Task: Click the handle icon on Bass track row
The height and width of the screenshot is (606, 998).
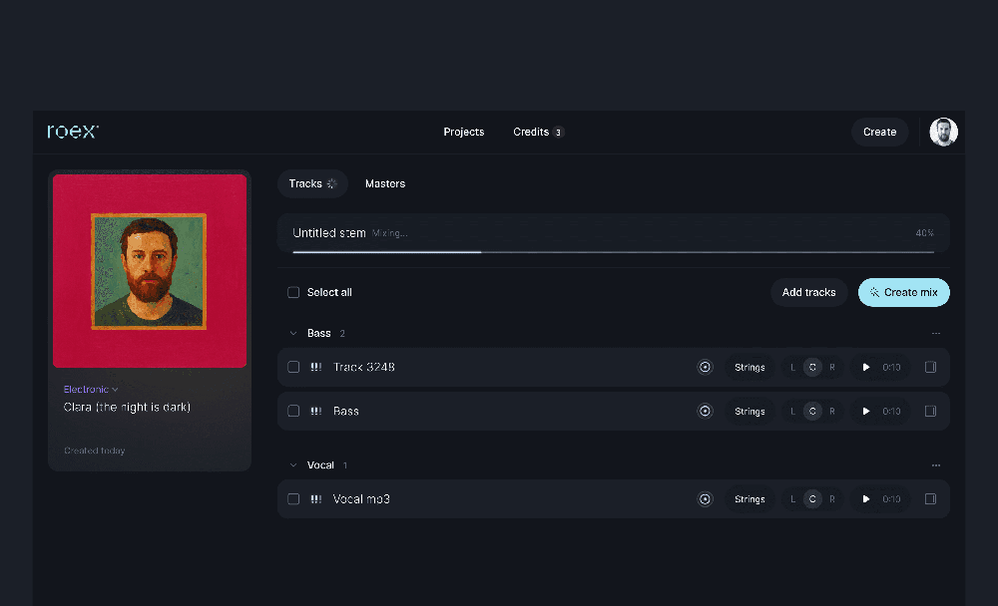Action: click(315, 411)
